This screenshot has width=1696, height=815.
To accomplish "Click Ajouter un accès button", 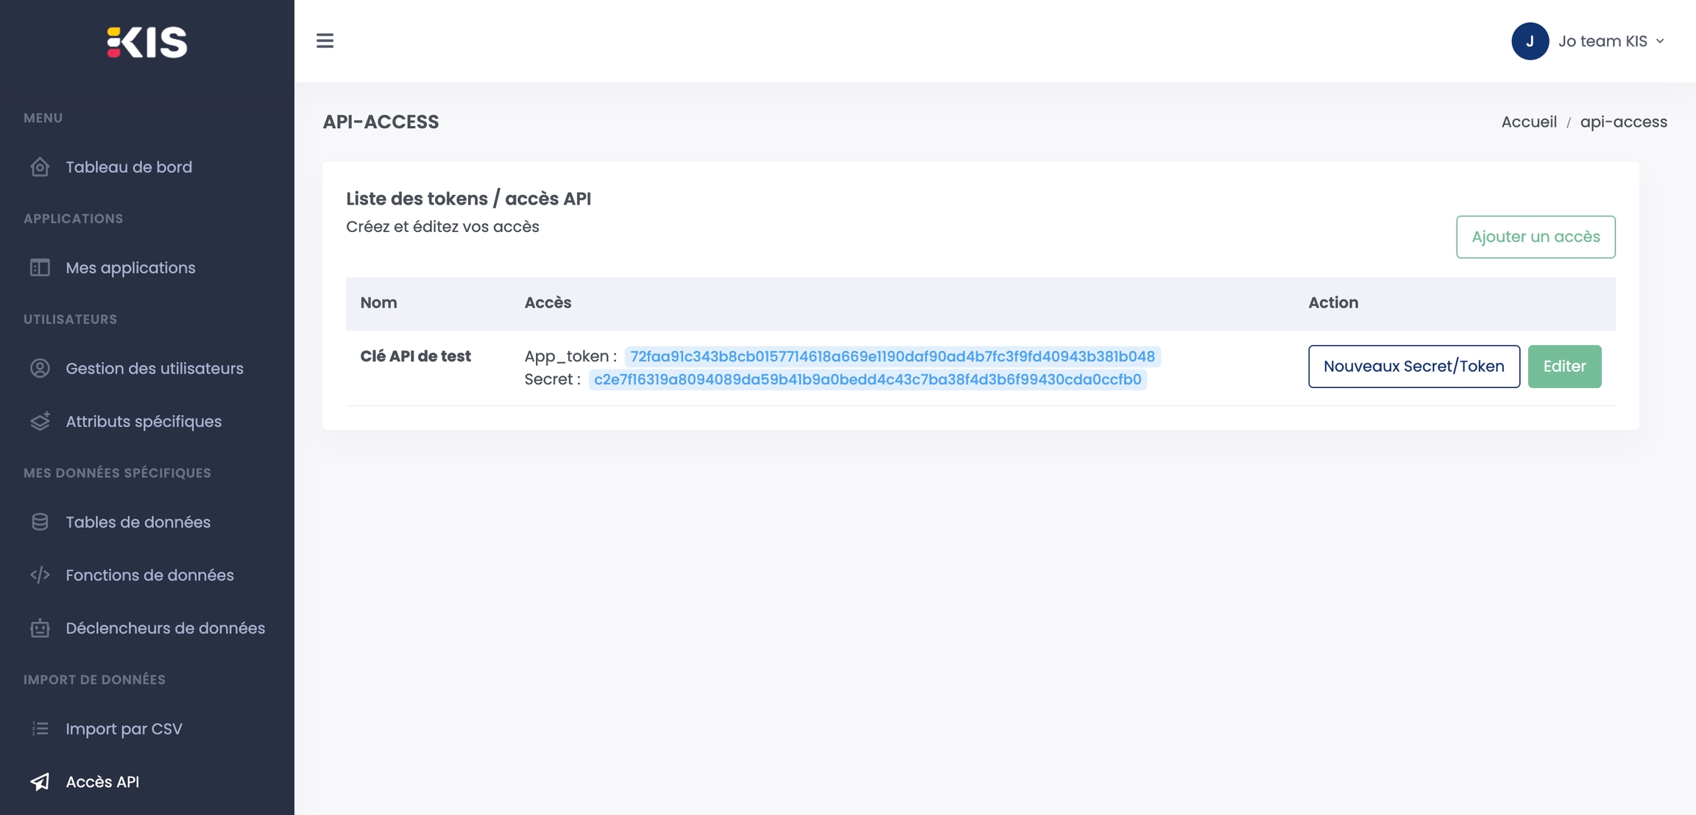I will 1535,237.
